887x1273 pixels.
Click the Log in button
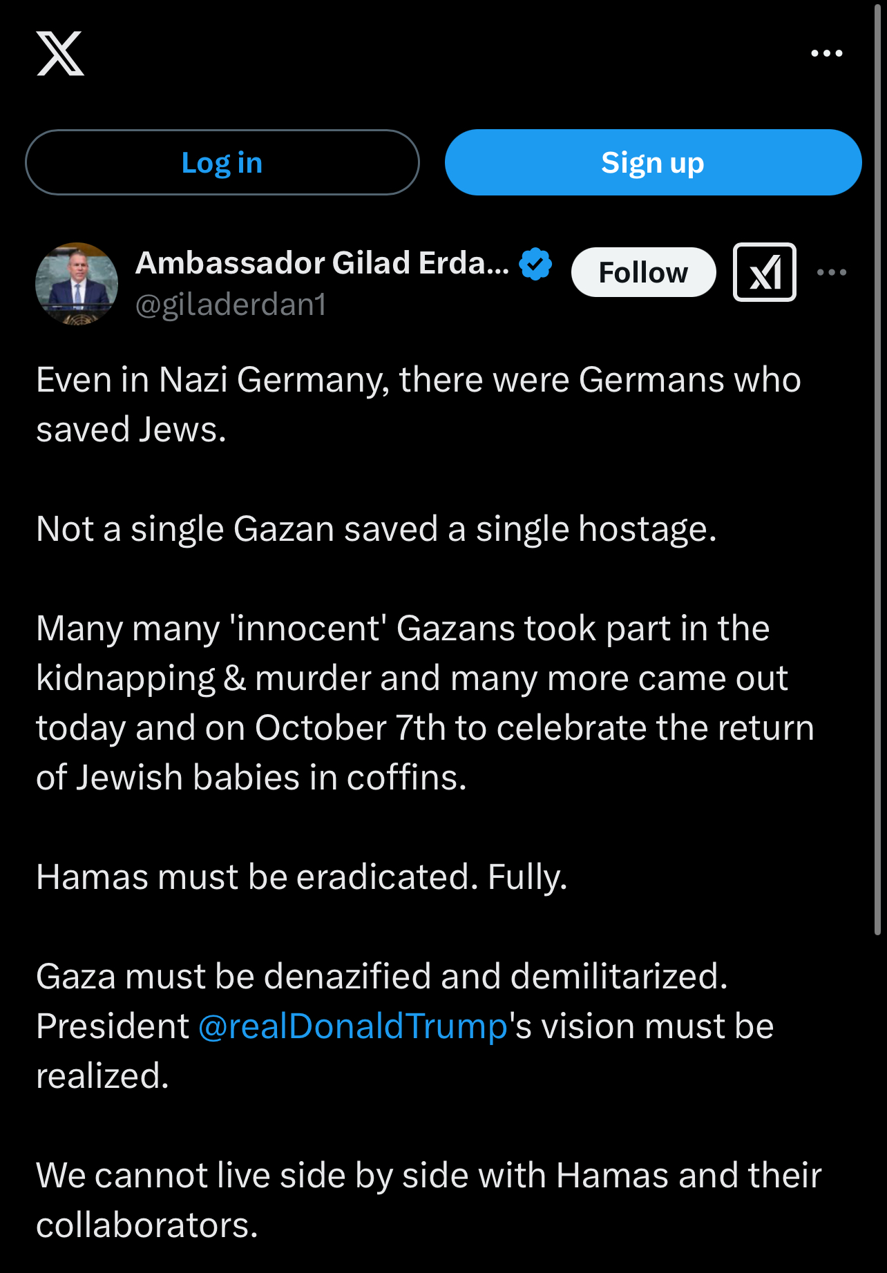[x=222, y=162]
